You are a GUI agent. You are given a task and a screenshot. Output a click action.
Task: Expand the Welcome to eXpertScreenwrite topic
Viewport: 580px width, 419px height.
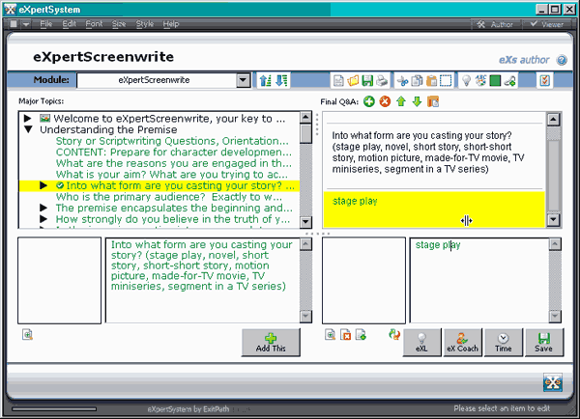click(28, 119)
